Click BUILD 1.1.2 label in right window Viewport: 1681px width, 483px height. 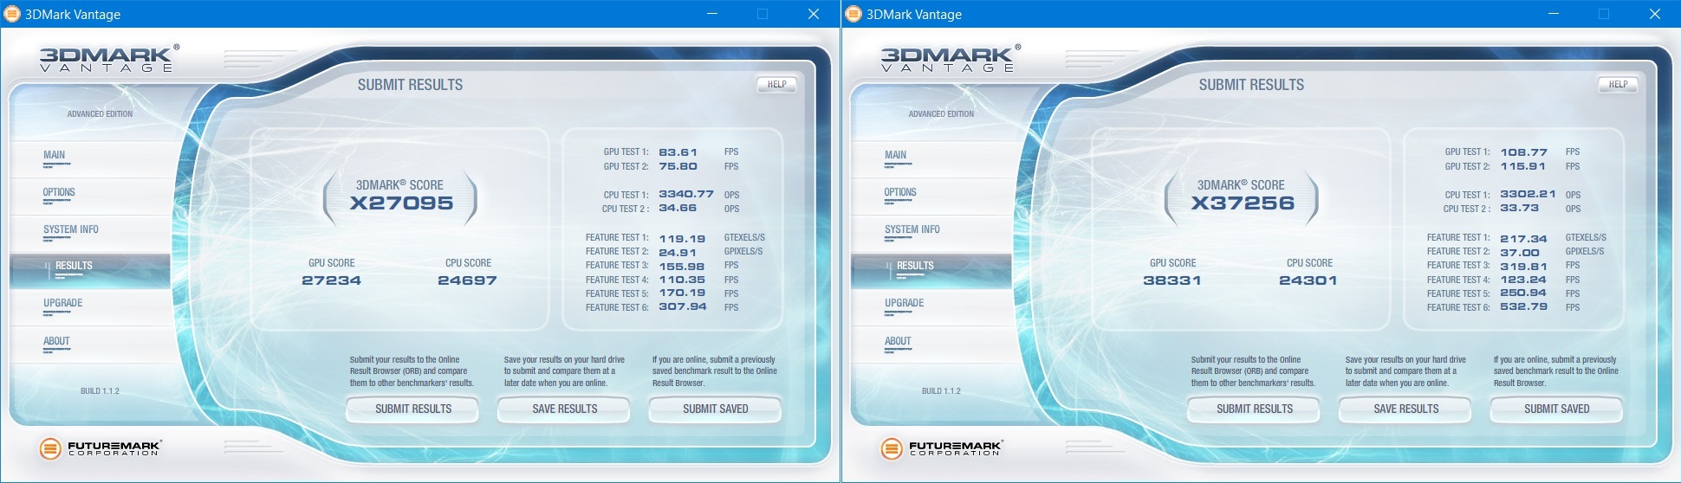pyautogui.click(x=941, y=391)
